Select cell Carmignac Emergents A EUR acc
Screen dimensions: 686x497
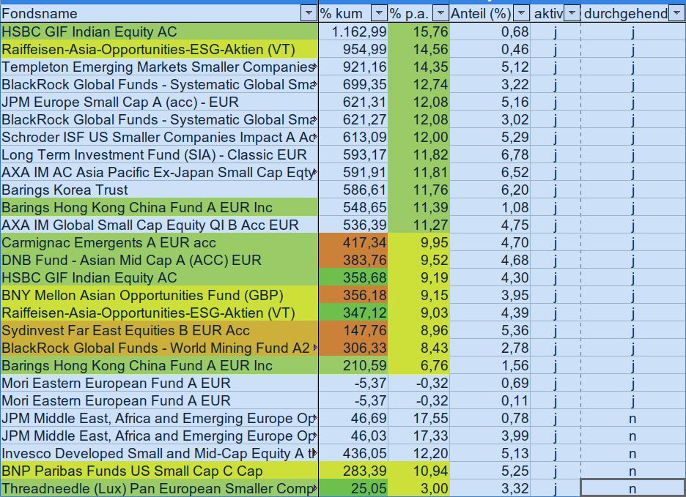coord(159,242)
